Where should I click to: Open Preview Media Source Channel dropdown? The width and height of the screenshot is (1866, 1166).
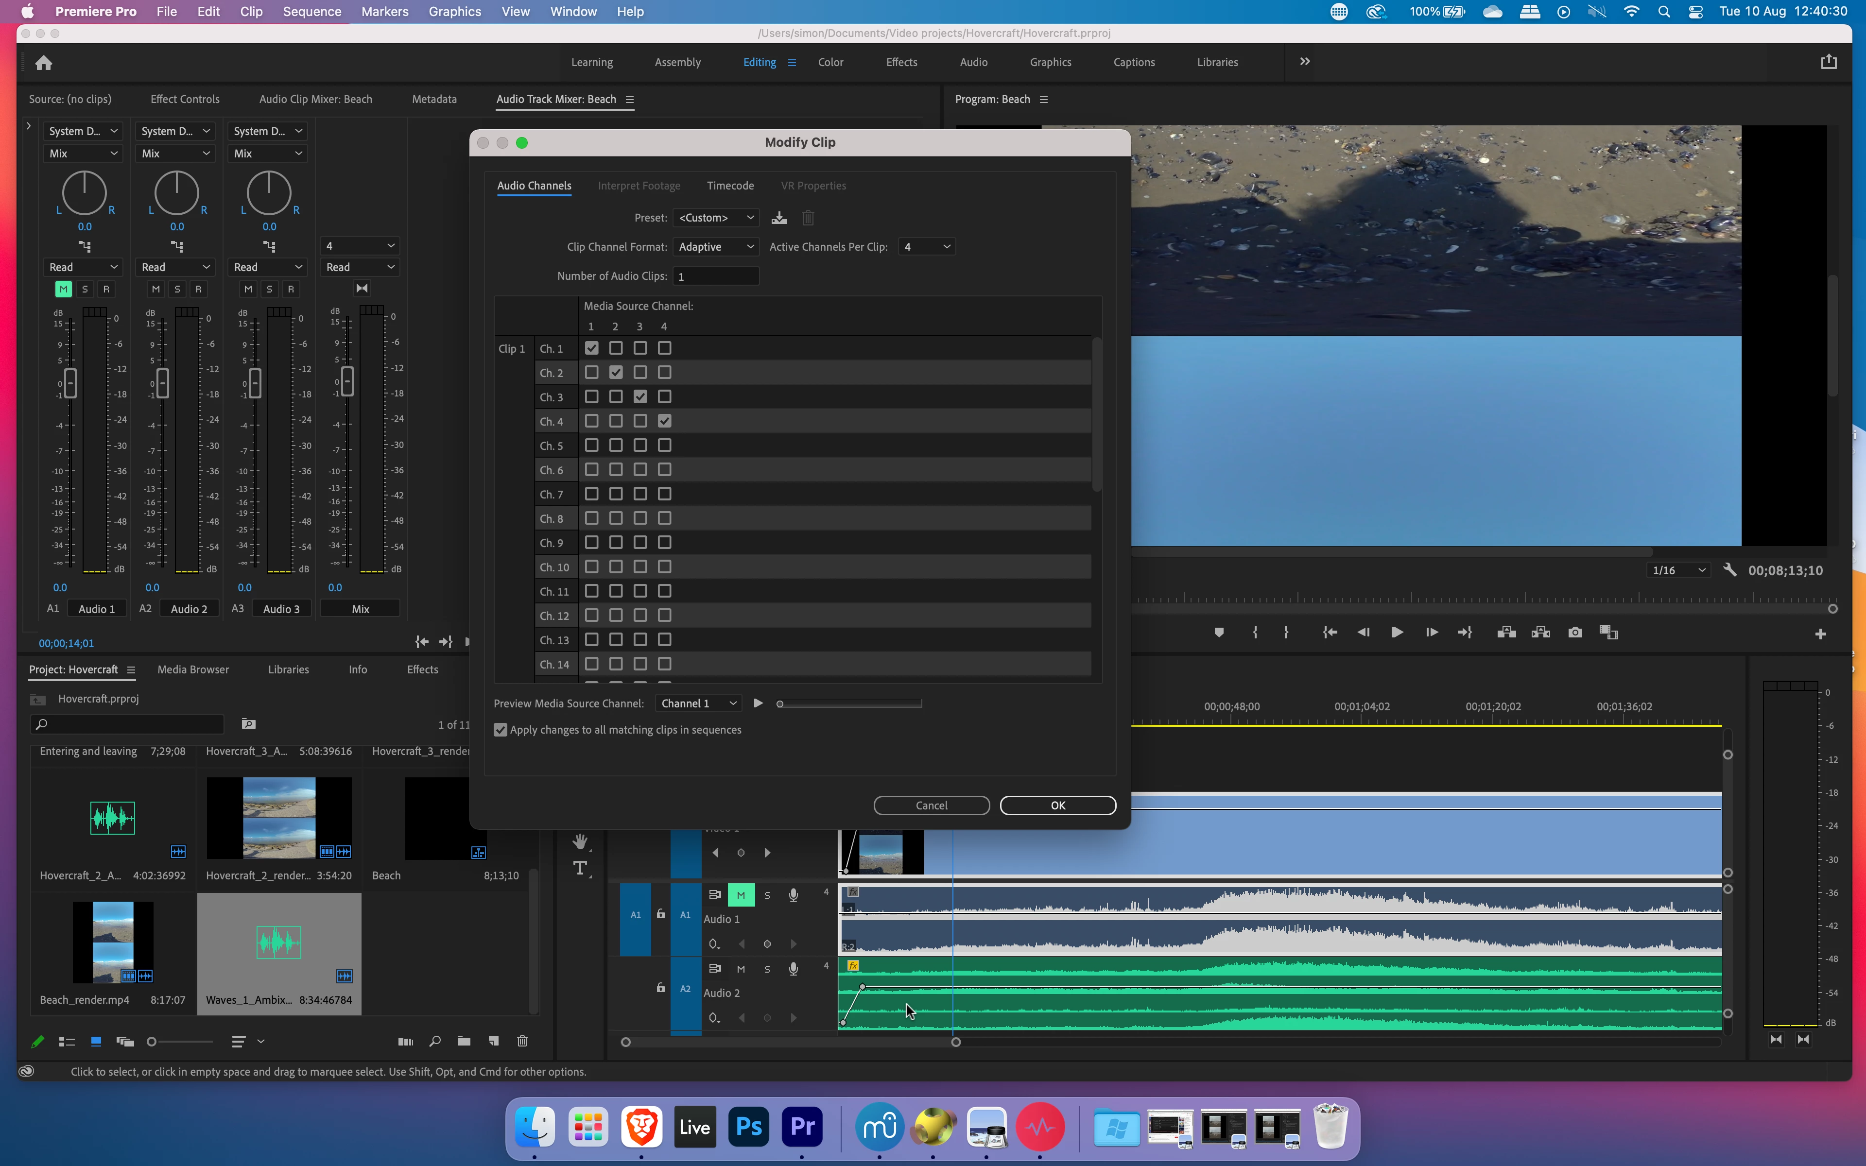click(699, 703)
